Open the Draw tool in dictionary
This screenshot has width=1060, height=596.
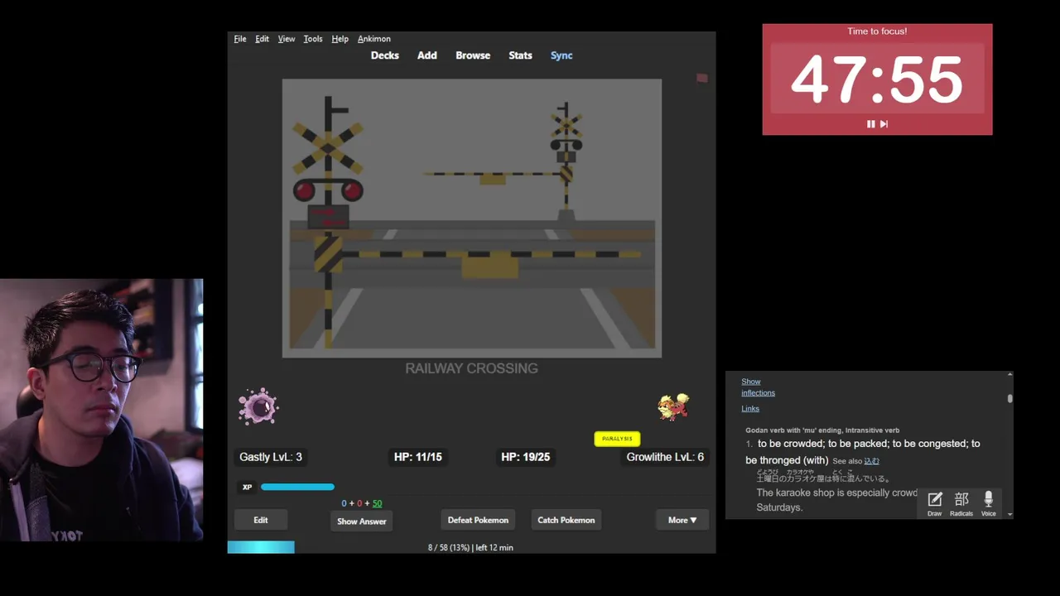pyautogui.click(x=935, y=503)
